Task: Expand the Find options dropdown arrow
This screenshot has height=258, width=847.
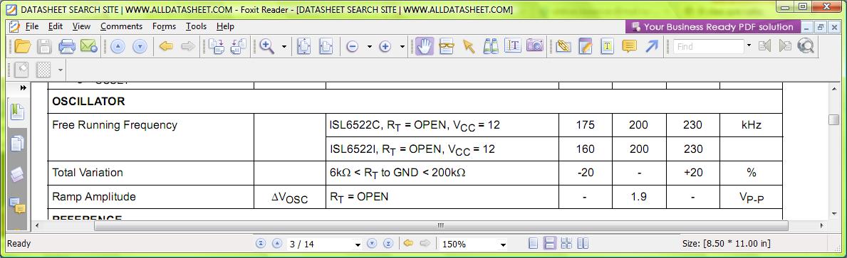Action: 749,45
